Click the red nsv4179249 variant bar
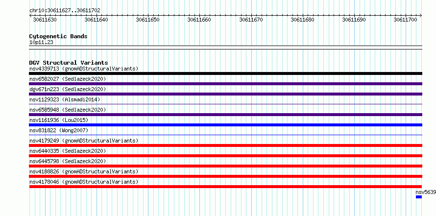The image size is (436, 216). click(x=225, y=145)
